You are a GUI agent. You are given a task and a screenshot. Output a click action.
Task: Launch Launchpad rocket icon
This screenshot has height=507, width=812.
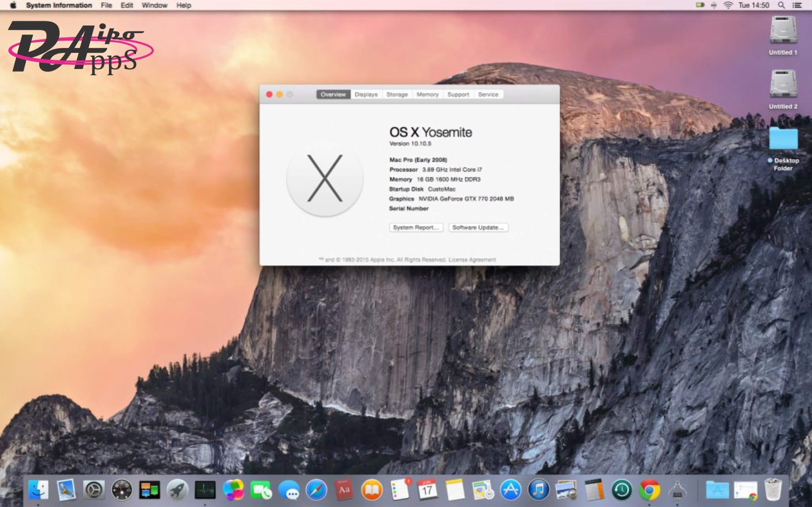pos(178,490)
